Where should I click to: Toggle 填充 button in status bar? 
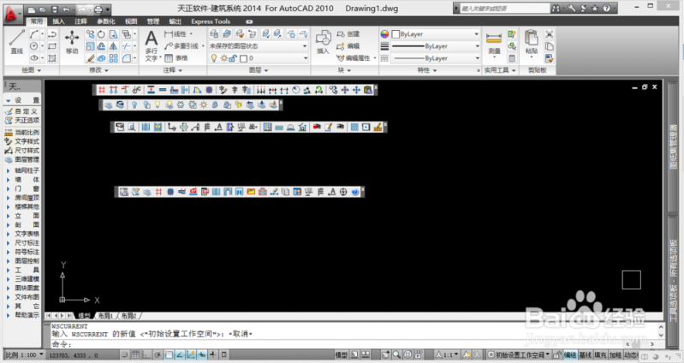click(x=600, y=355)
